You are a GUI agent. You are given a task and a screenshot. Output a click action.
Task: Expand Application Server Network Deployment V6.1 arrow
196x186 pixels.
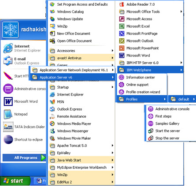pos(113,70)
